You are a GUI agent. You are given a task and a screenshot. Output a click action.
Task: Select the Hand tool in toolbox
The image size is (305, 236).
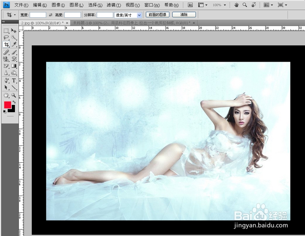coord(6,95)
